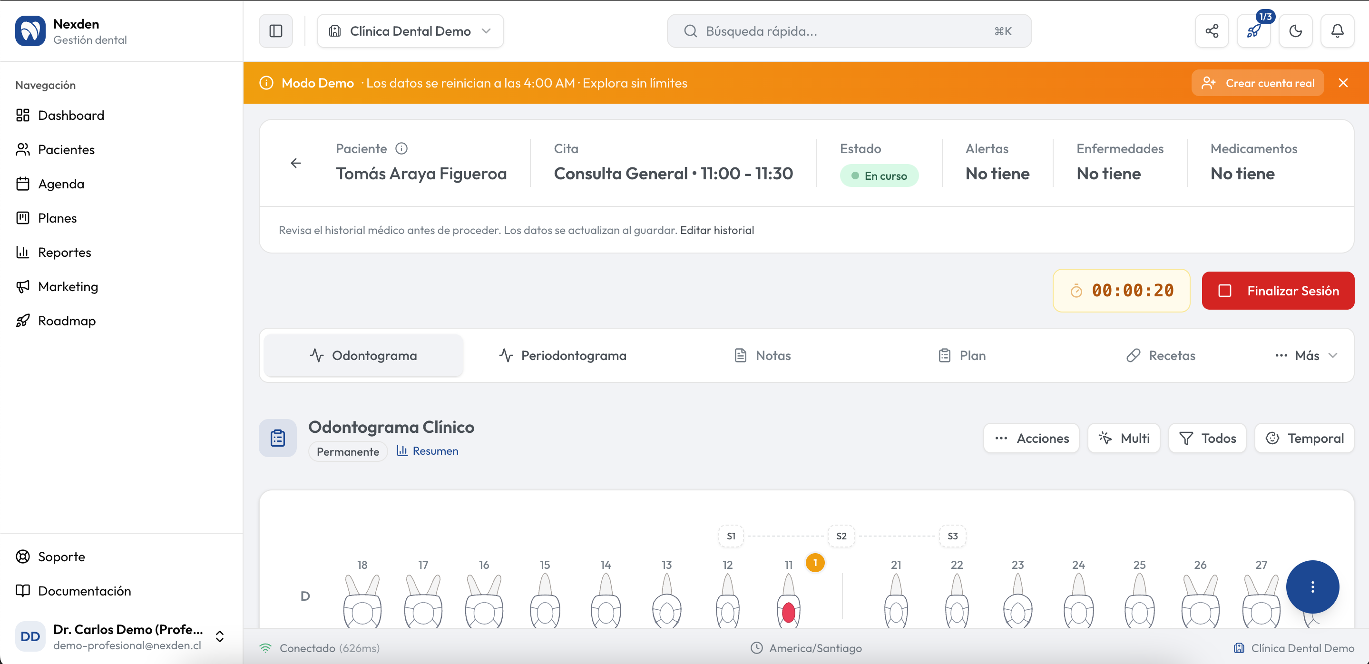Select tooth 25 in the odontogram
The width and height of the screenshot is (1369, 664).
1139,600
